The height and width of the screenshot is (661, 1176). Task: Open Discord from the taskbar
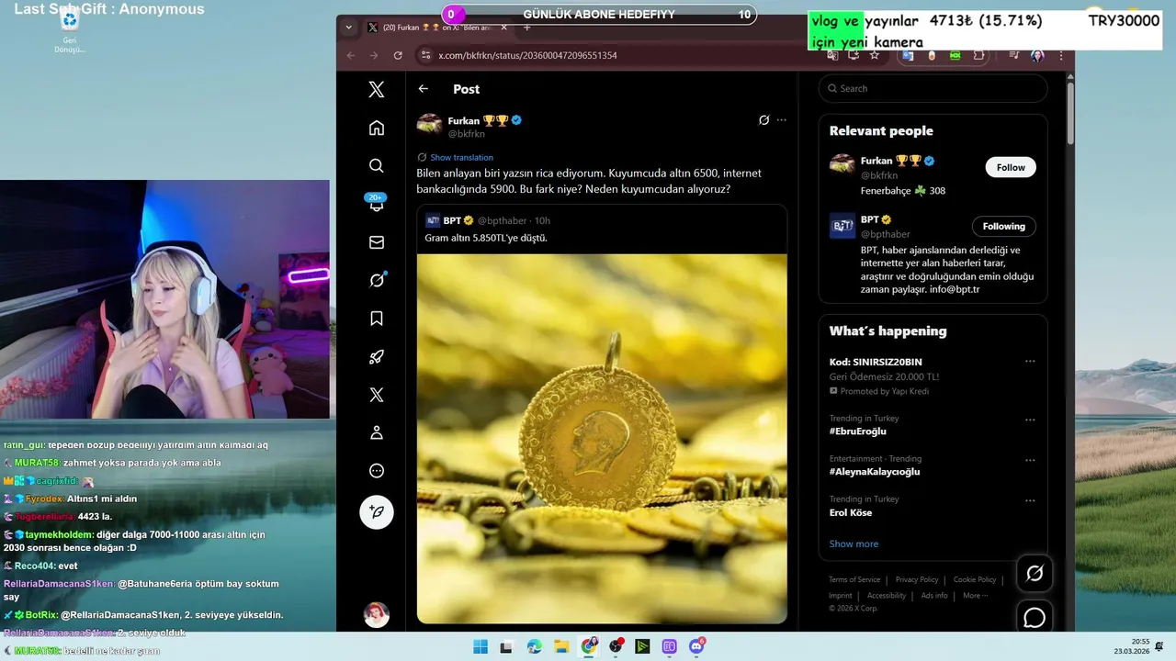coord(696,646)
